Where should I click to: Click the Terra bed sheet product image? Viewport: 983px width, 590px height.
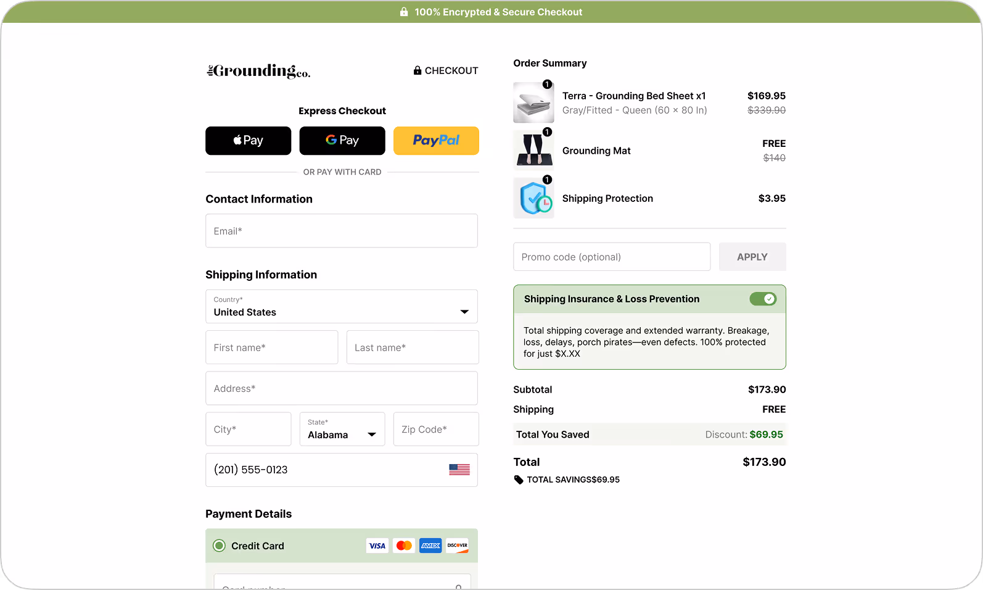tap(533, 103)
